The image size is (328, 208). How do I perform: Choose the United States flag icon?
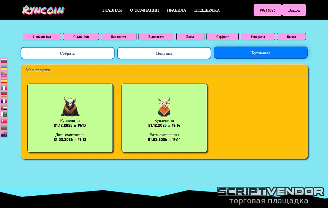[4, 75]
